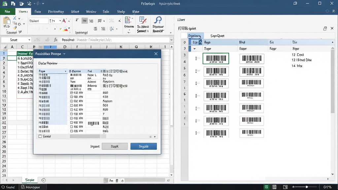
Task: Click the red font color A icon
Action: (x=64, y=21)
